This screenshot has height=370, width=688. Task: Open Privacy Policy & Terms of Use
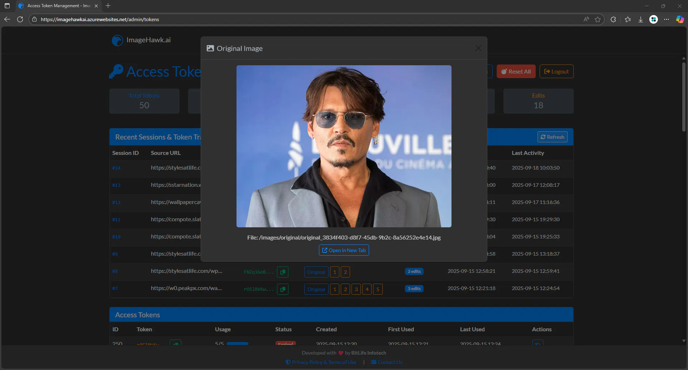point(321,362)
